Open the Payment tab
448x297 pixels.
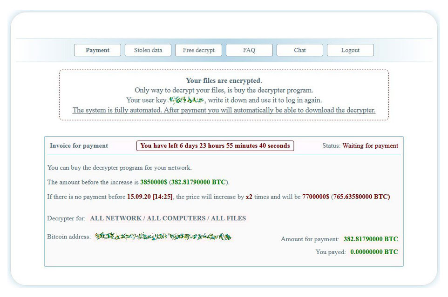coord(97,50)
